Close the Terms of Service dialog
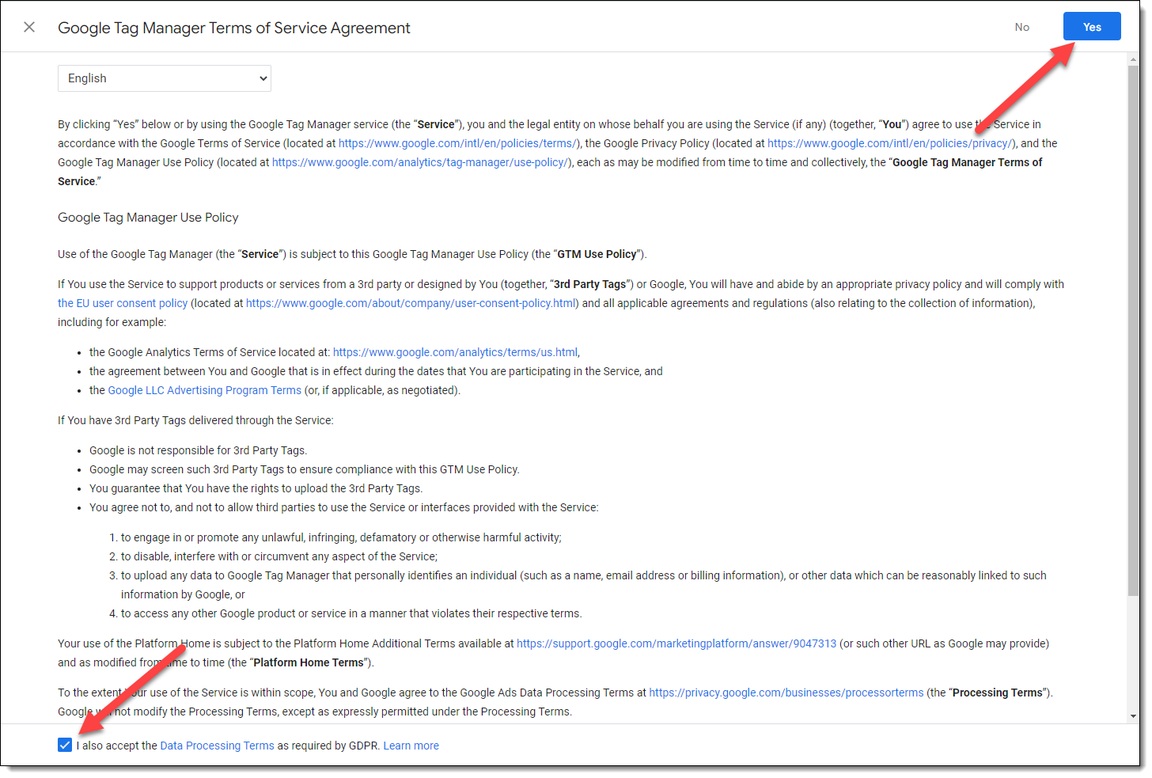1152x778 pixels. pos(29,27)
